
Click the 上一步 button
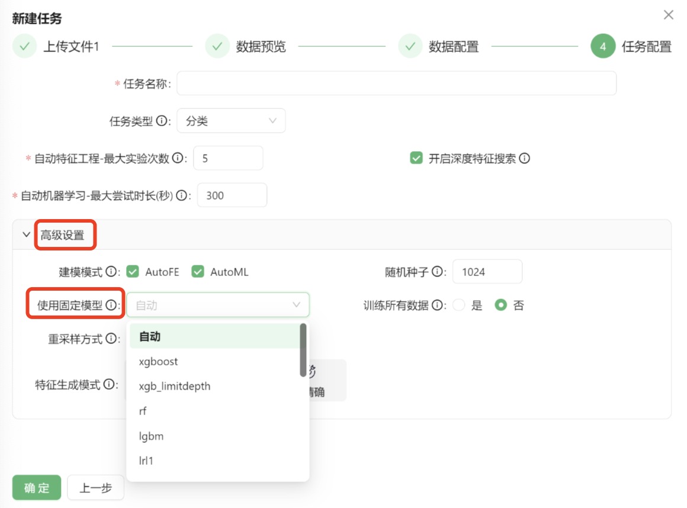point(96,488)
